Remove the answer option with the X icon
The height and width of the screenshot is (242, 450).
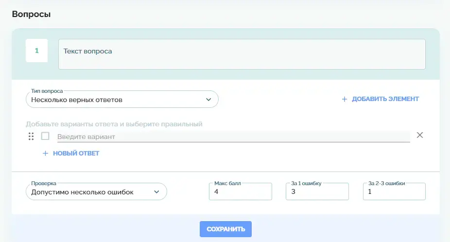[x=420, y=135]
